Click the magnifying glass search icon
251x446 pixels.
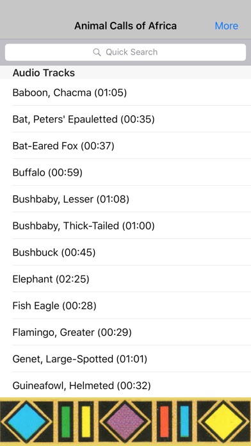point(97,53)
